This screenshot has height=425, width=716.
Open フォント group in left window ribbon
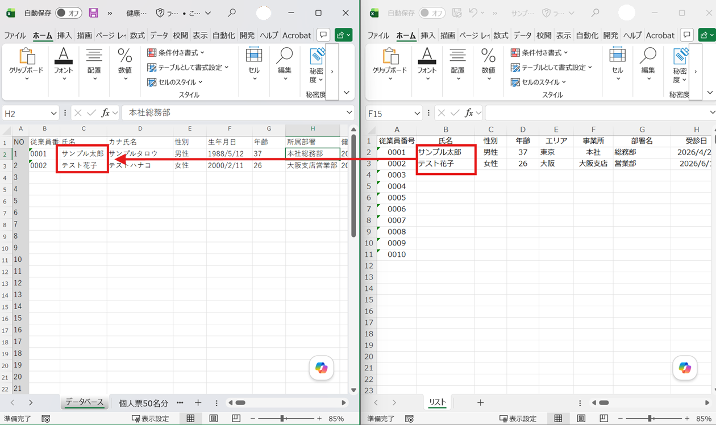[x=64, y=64]
